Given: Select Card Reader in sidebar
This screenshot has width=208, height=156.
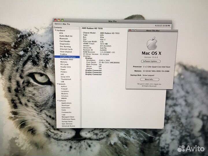Looking at the screenshot, I should (65, 41).
